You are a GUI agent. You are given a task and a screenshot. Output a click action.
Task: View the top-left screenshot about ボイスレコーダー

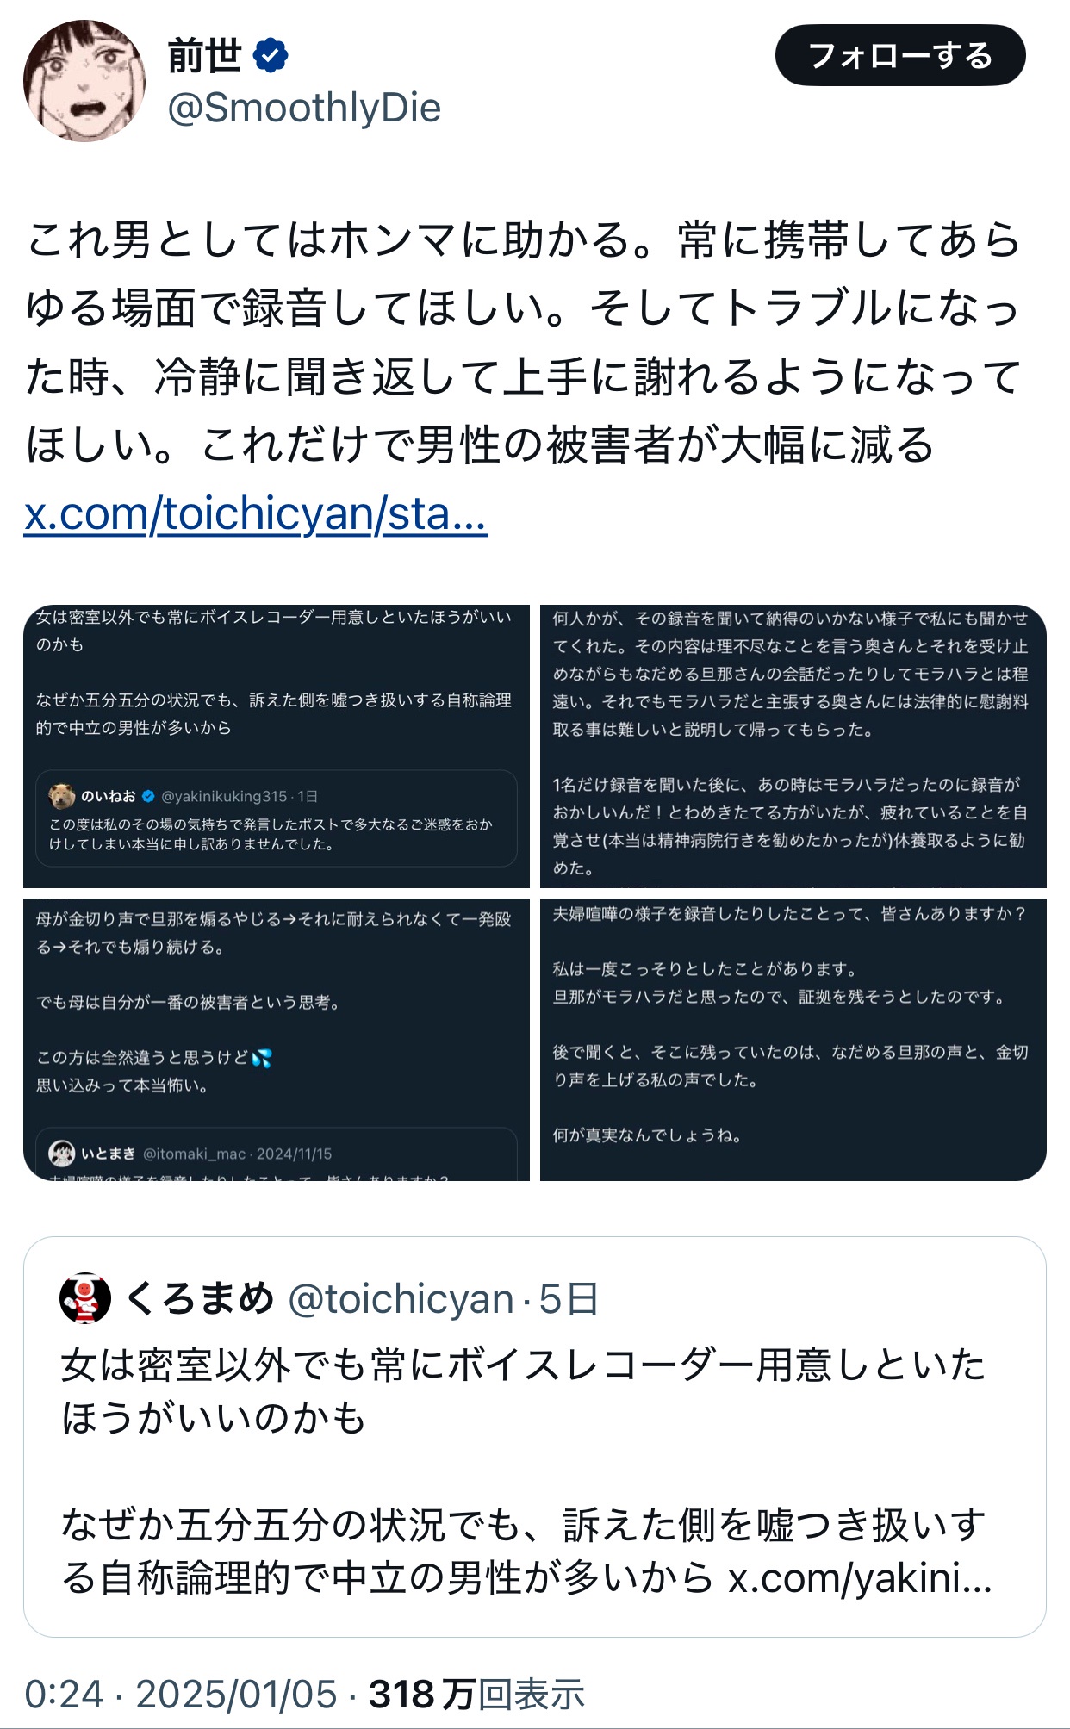tap(277, 746)
